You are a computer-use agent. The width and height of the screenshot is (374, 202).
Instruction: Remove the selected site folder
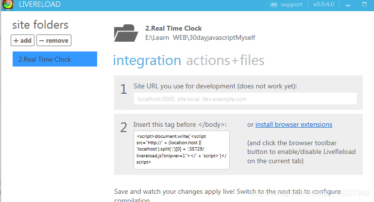coord(53,40)
